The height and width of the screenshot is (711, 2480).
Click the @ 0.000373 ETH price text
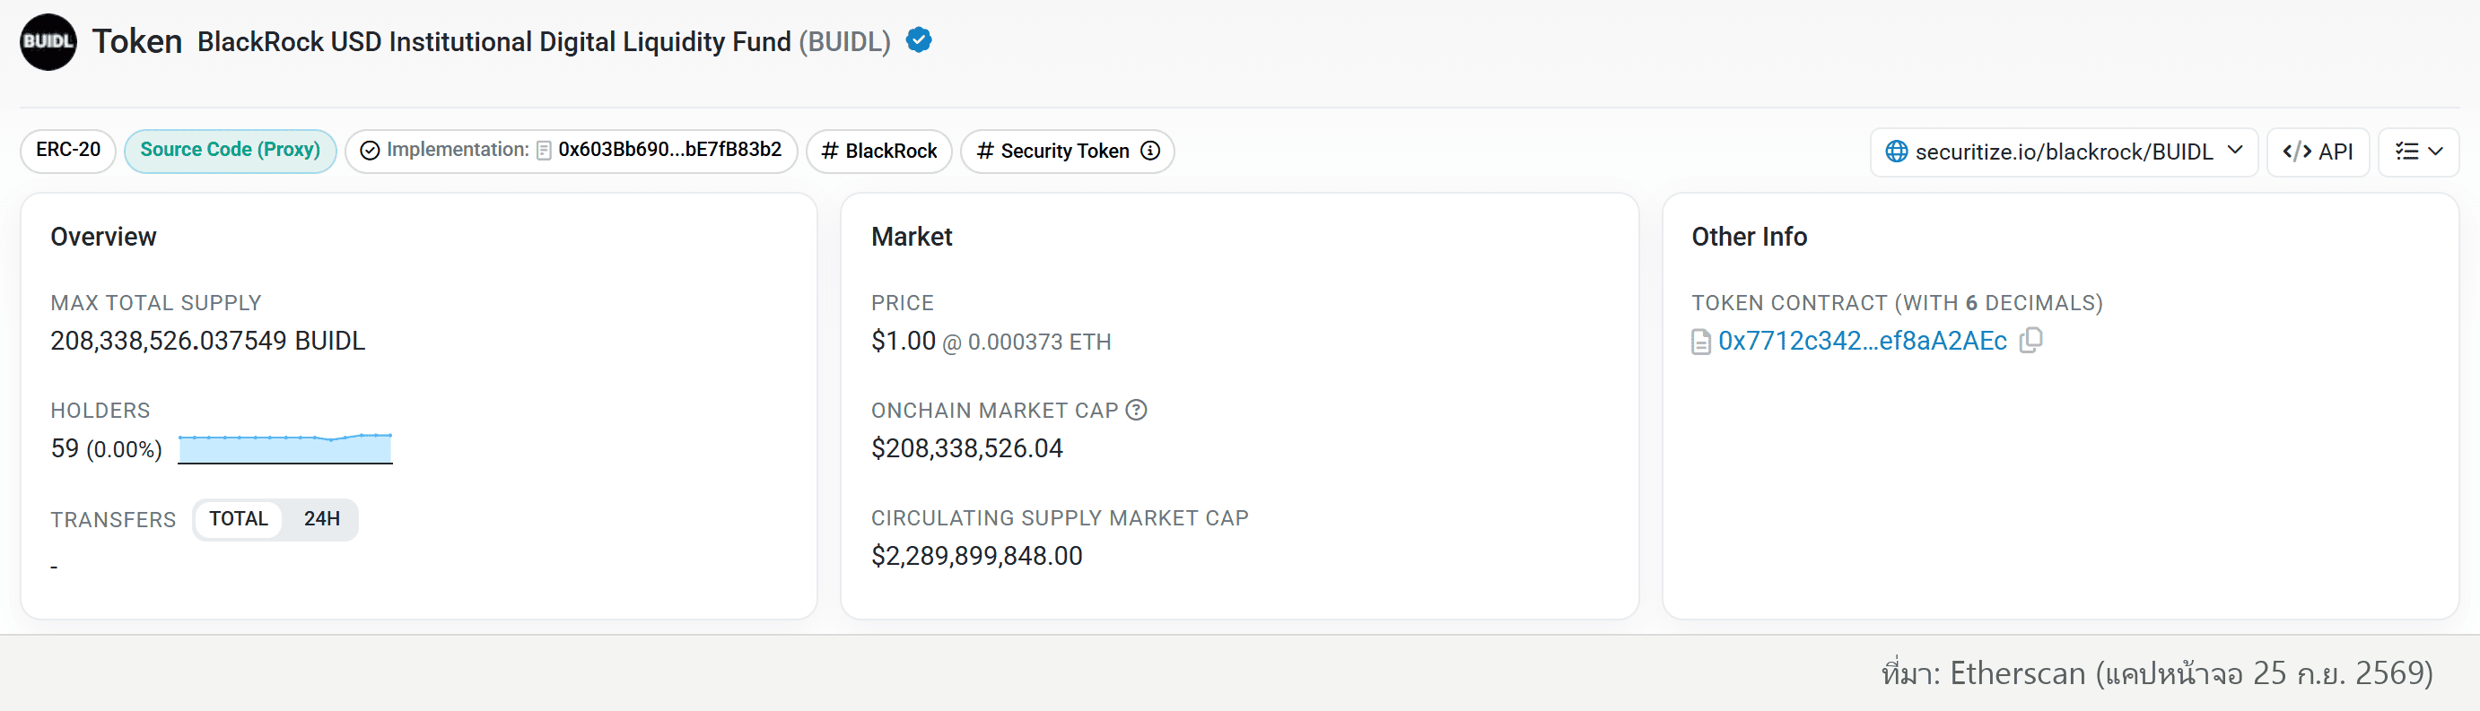1026,342
